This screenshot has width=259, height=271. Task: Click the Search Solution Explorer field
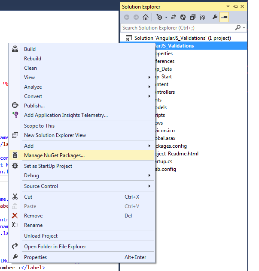coord(178,28)
